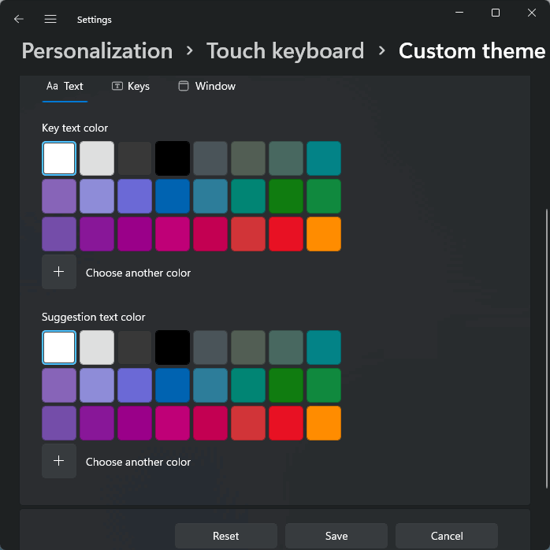
Task: Pick bright red as Key text color
Action: [286, 234]
